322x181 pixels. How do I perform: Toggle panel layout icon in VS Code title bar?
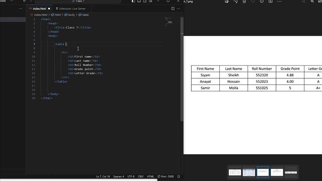[x=139, y=1]
